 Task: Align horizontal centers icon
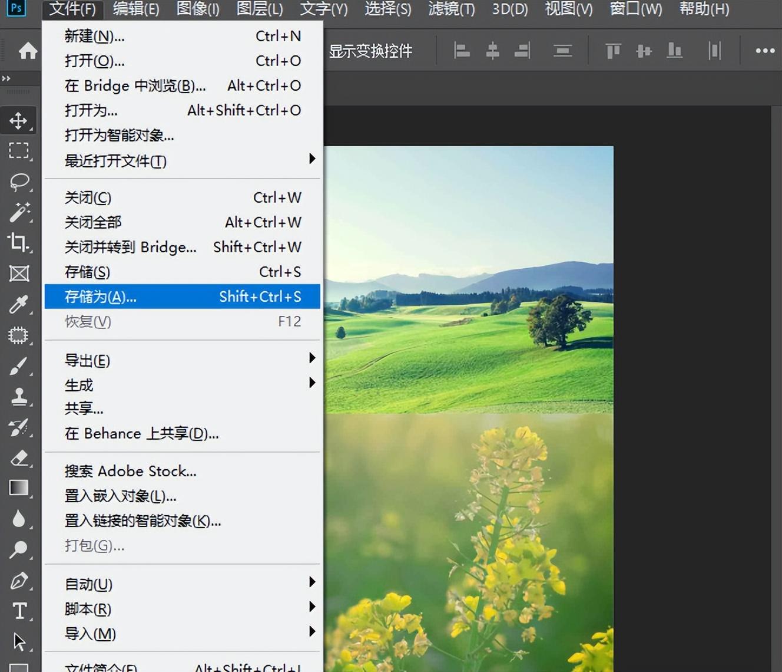pos(492,51)
